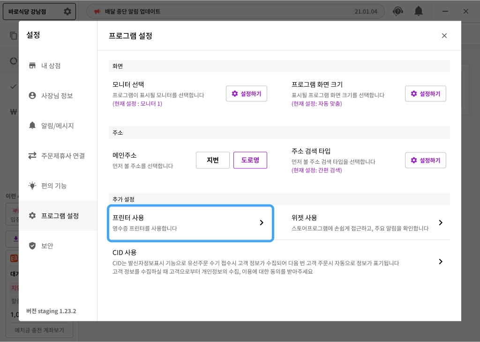Click 설정하기 for 주소 검색 타입

click(426, 160)
